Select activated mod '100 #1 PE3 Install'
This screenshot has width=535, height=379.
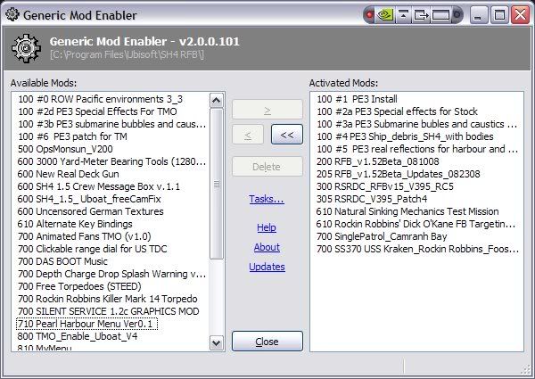tap(357, 99)
